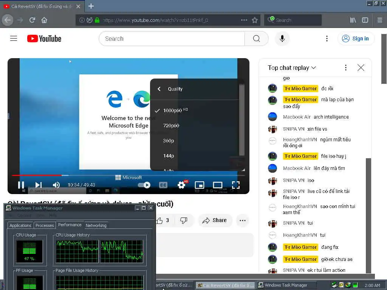Viewport: 387px width, 290px height.
Task: Switch to Processes tab in Task Manager
Action: 45,225
